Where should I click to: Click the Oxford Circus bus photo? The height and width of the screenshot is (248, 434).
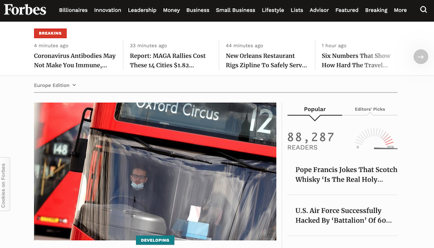[x=155, y=171]
